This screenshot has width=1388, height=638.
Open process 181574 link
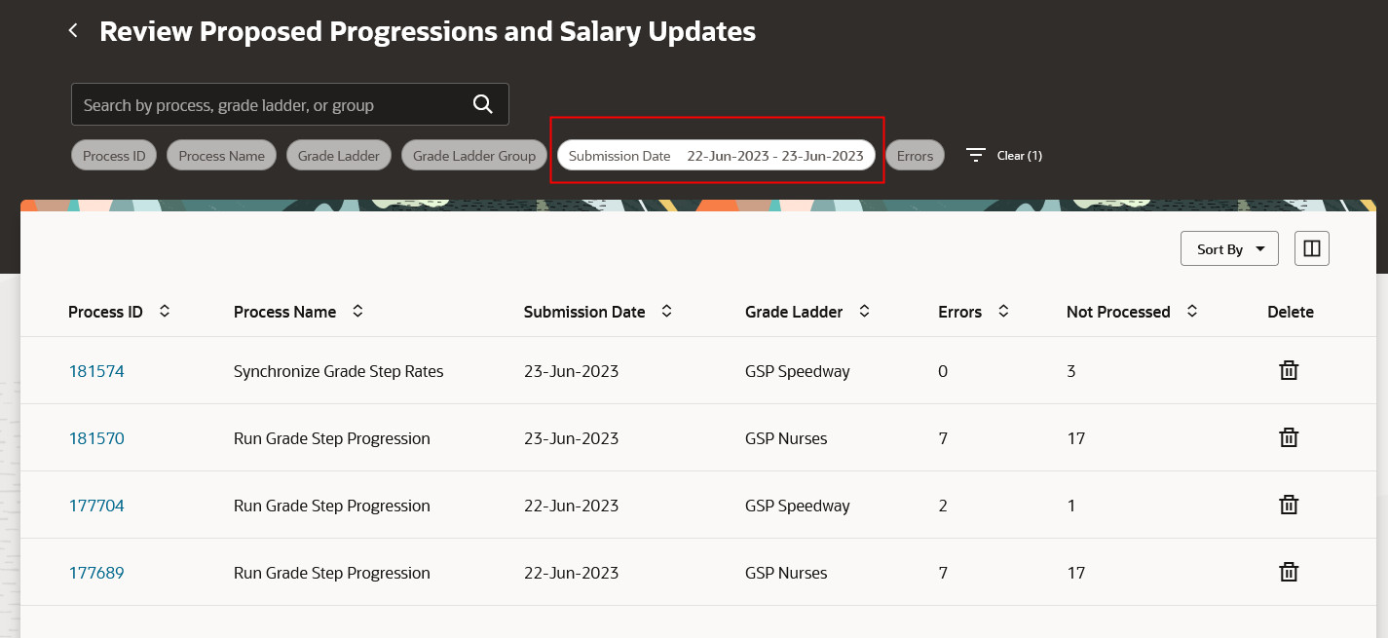point(96,371)
